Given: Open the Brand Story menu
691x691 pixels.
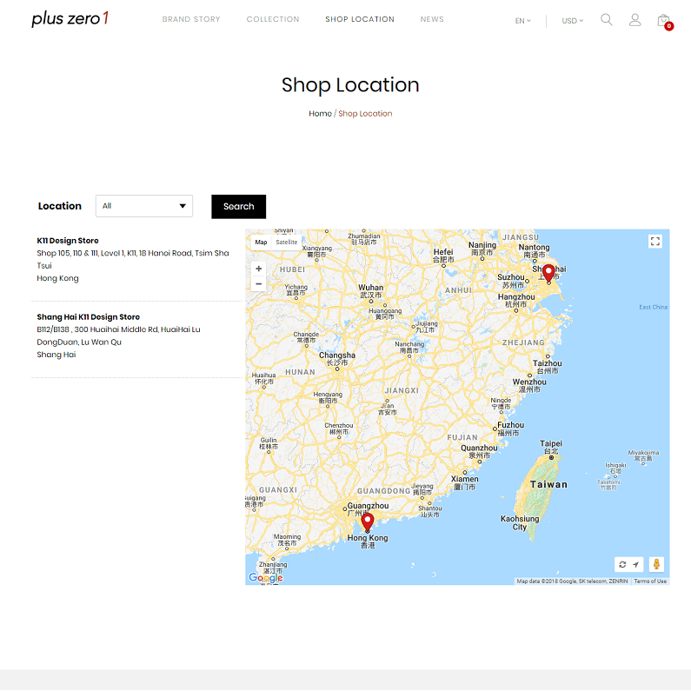Looking at the screenshot, I should [191, 19].
